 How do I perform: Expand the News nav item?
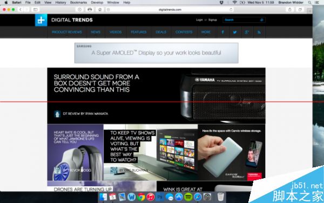(96, 32)
